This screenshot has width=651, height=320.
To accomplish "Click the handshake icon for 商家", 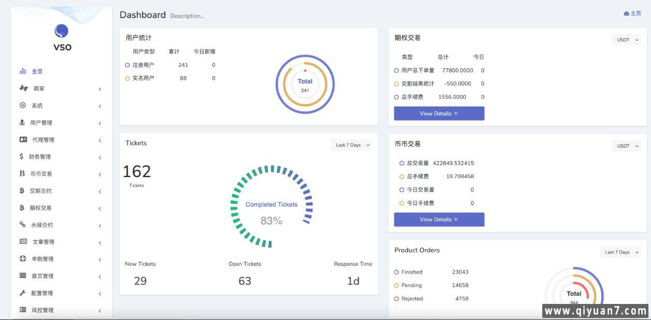I will (23, 89).
